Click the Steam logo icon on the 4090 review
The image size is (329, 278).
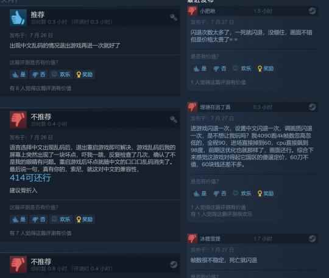(312, 107)
